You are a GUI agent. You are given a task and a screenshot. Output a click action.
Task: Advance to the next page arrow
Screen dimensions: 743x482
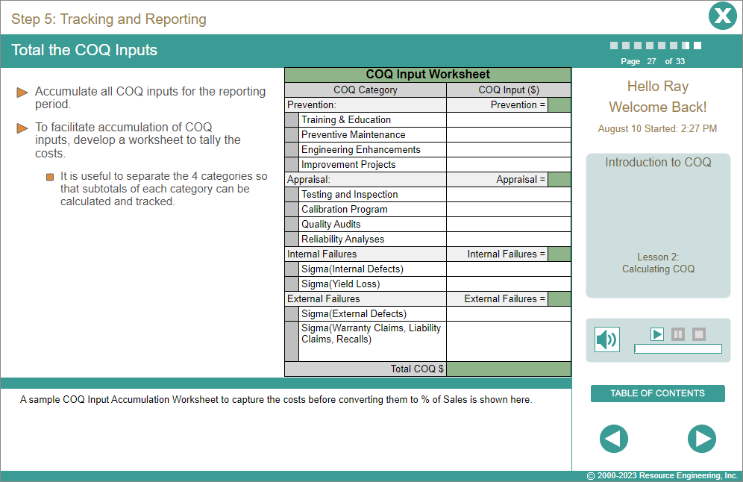click(702, 439)
